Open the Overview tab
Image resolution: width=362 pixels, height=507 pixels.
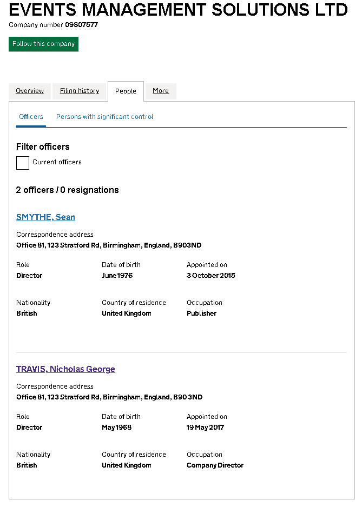coord(30,91)
